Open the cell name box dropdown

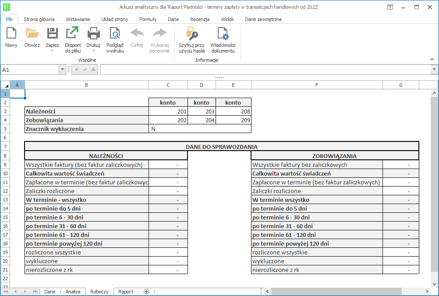pyautogui.click(x=62, y=70)
